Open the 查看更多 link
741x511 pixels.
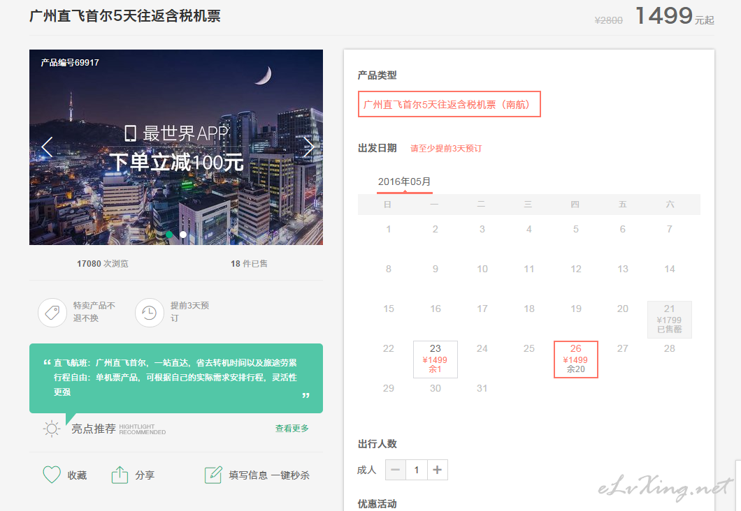click(292, 428)
